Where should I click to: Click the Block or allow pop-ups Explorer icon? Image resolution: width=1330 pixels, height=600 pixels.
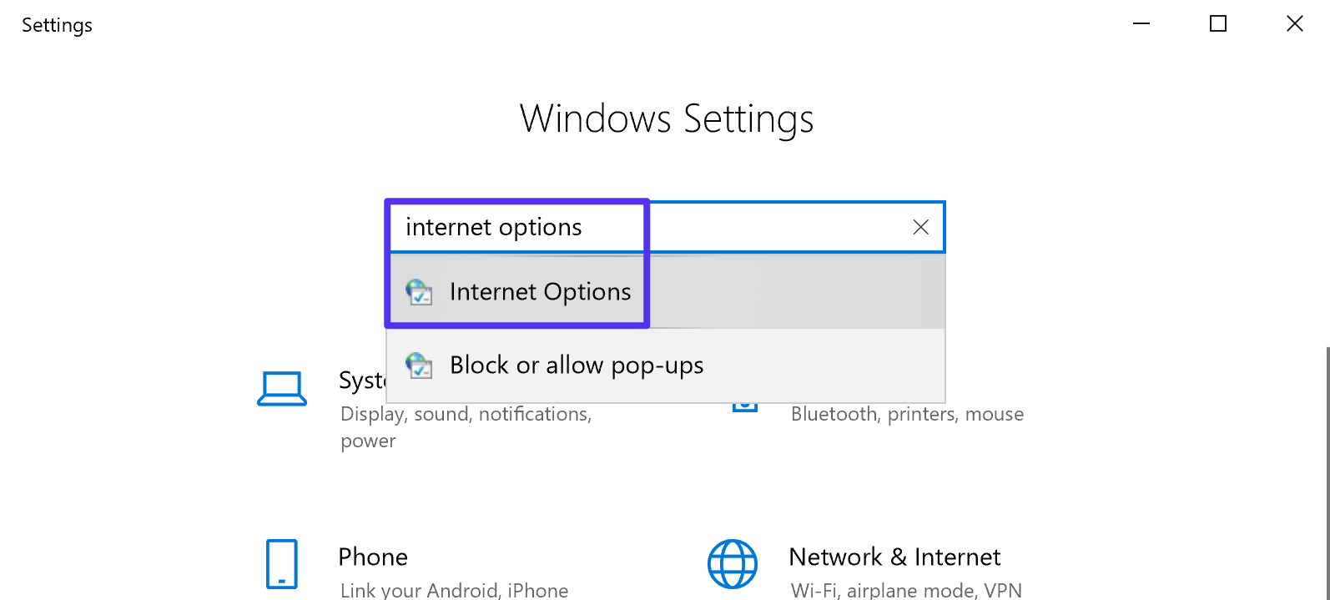click(420, 366)
